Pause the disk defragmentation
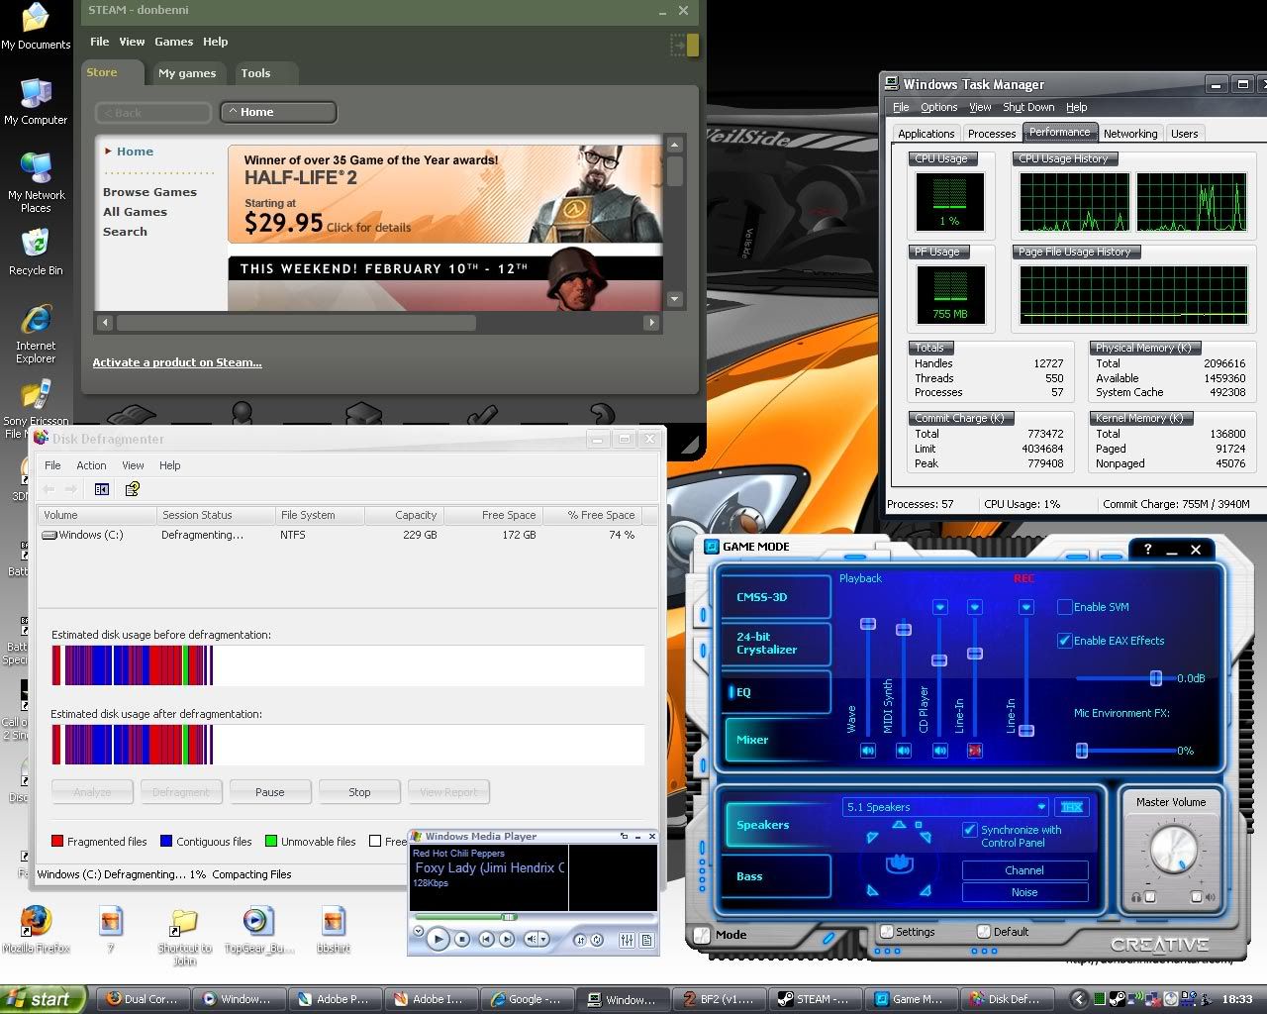 pos(270,792)
